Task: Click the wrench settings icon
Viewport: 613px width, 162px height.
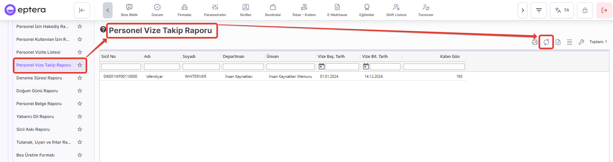Action: (581, 42)
